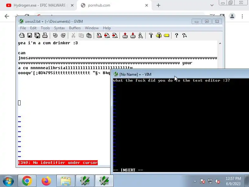
Task: Print the buffer using GVIM printer icon
Action: click(45, 35)
